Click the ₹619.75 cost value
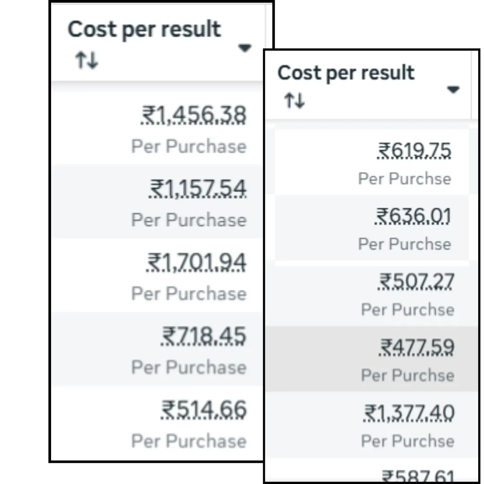 click(415, 151)
